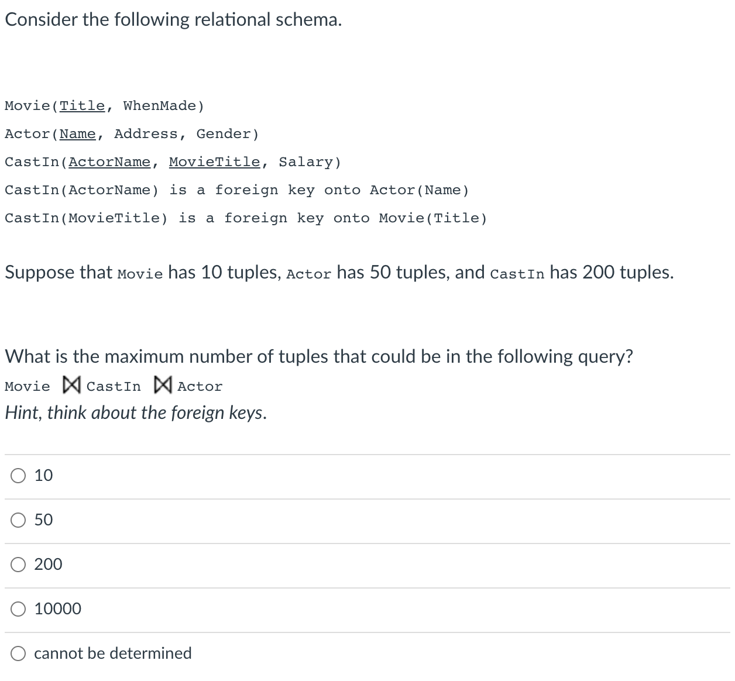This screenshot has height=681, width=735.
Task: Click the '50' answer label text
Action: [x=43, y=520]
